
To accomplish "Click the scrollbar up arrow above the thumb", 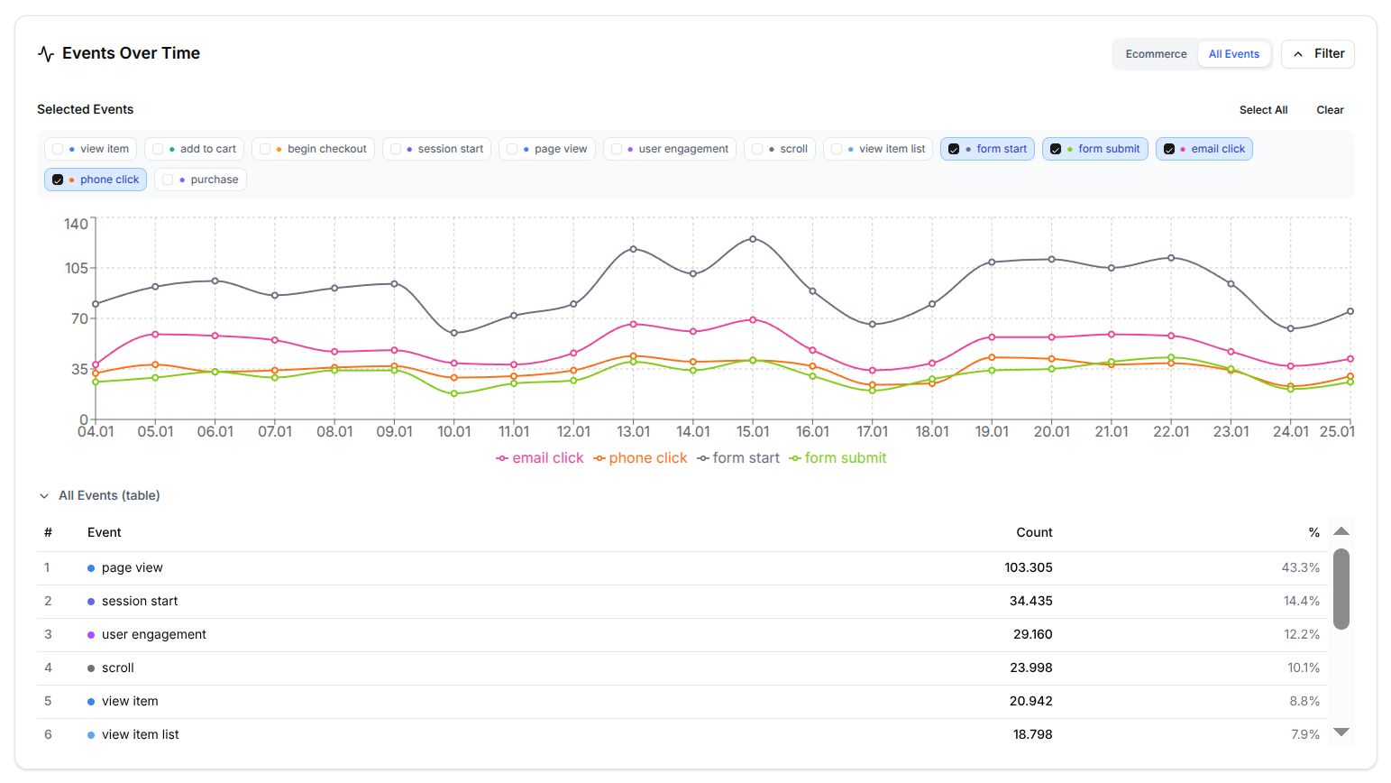I will pos(1341,531).
